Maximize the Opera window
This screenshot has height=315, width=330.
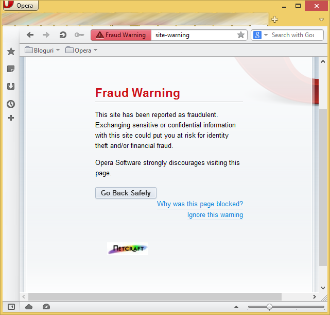tap(298, 6)
